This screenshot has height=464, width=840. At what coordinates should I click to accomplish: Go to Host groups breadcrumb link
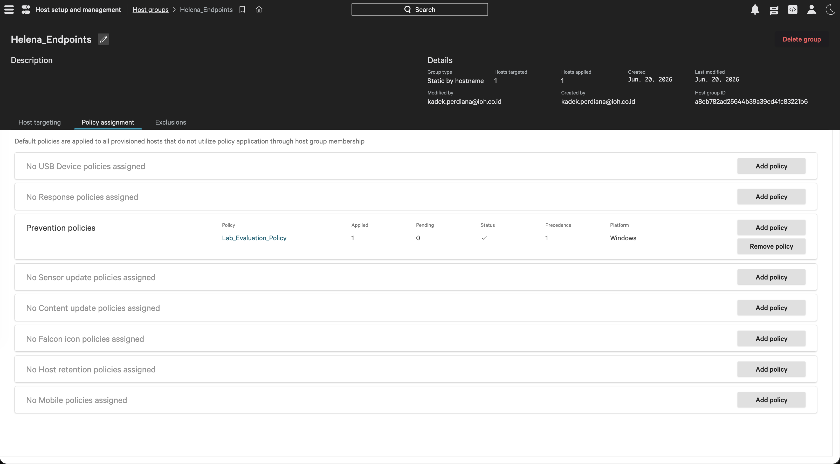[150, 9]
